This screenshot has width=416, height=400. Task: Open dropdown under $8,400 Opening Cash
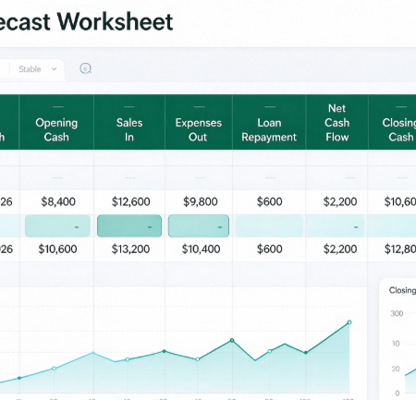[57, 226]
